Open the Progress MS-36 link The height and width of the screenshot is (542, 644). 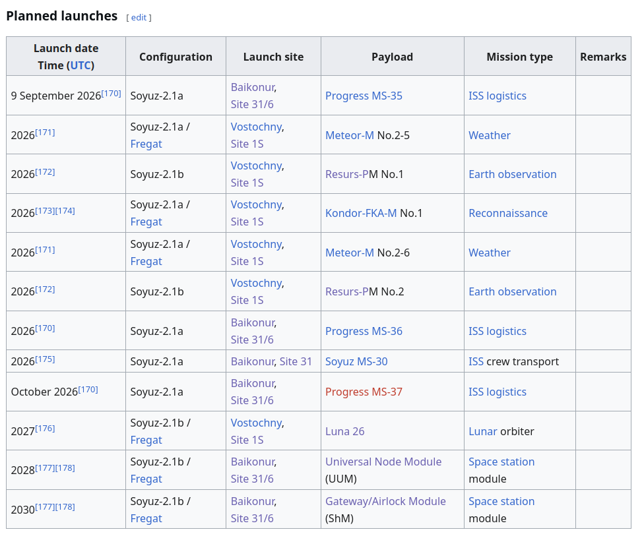tap(364, 331)
